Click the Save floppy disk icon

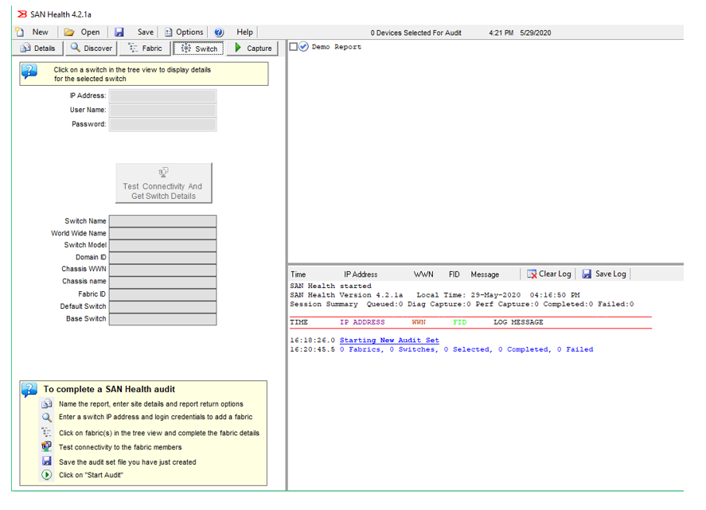(x=119, y=32)
